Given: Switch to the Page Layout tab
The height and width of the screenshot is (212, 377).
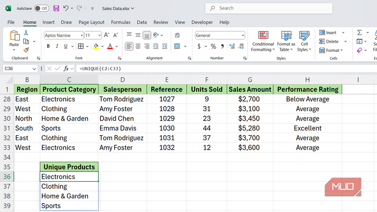Looking at the screenshot, I should [91, 22].
